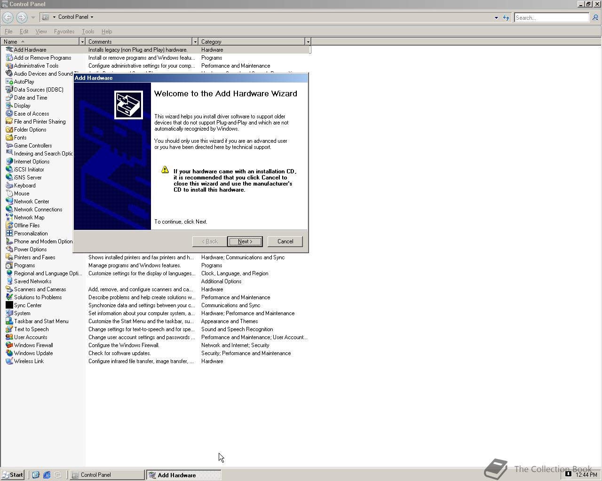This screenshot has width=602, height=481.
Task: Click the iSCSI Initiator icon
Action: point(9,170)
